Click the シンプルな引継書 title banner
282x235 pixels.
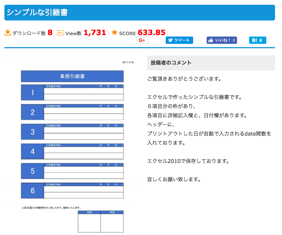(x=139, y=12)
